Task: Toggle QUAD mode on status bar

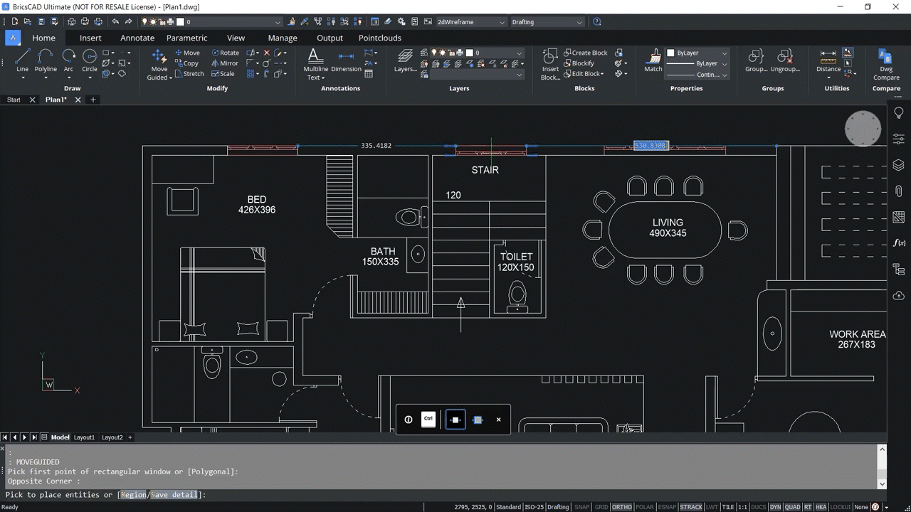Action: 792,507
